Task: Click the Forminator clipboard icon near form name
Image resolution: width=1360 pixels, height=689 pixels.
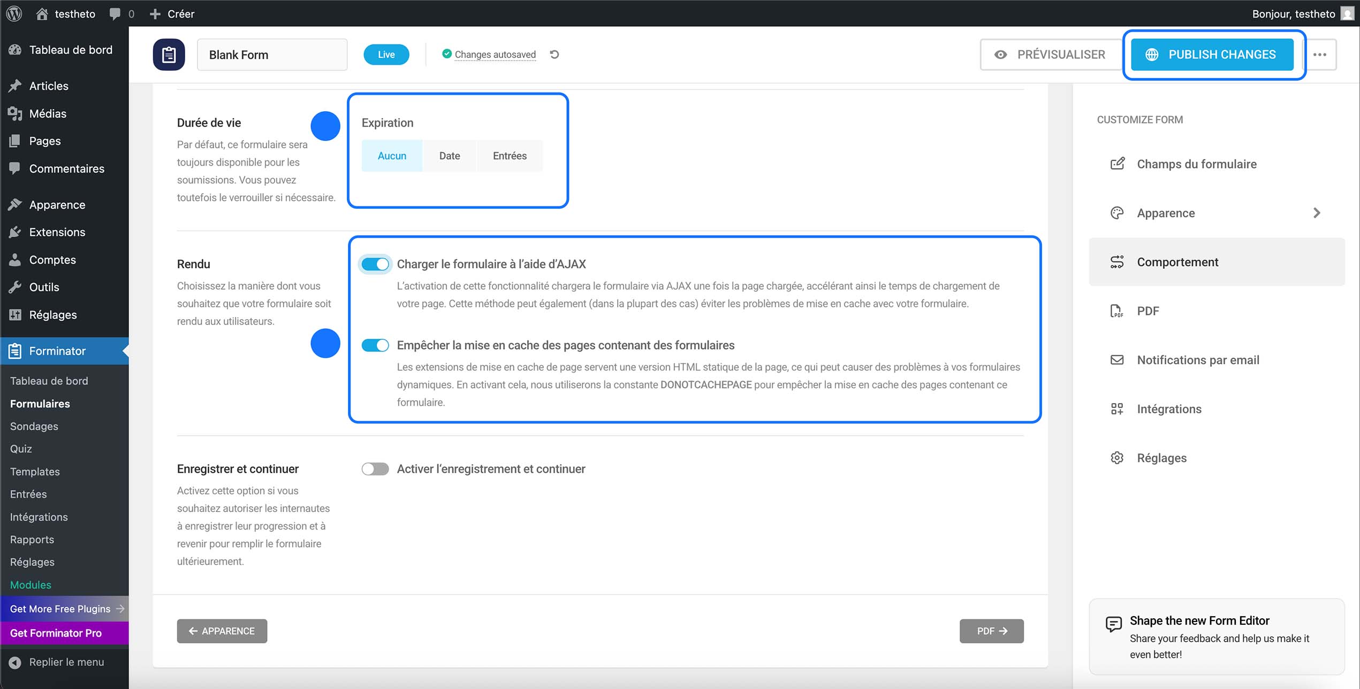Action: (x=169, y=54)
